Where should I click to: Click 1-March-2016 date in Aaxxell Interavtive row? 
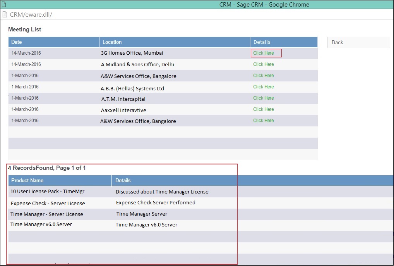[25, 109]
